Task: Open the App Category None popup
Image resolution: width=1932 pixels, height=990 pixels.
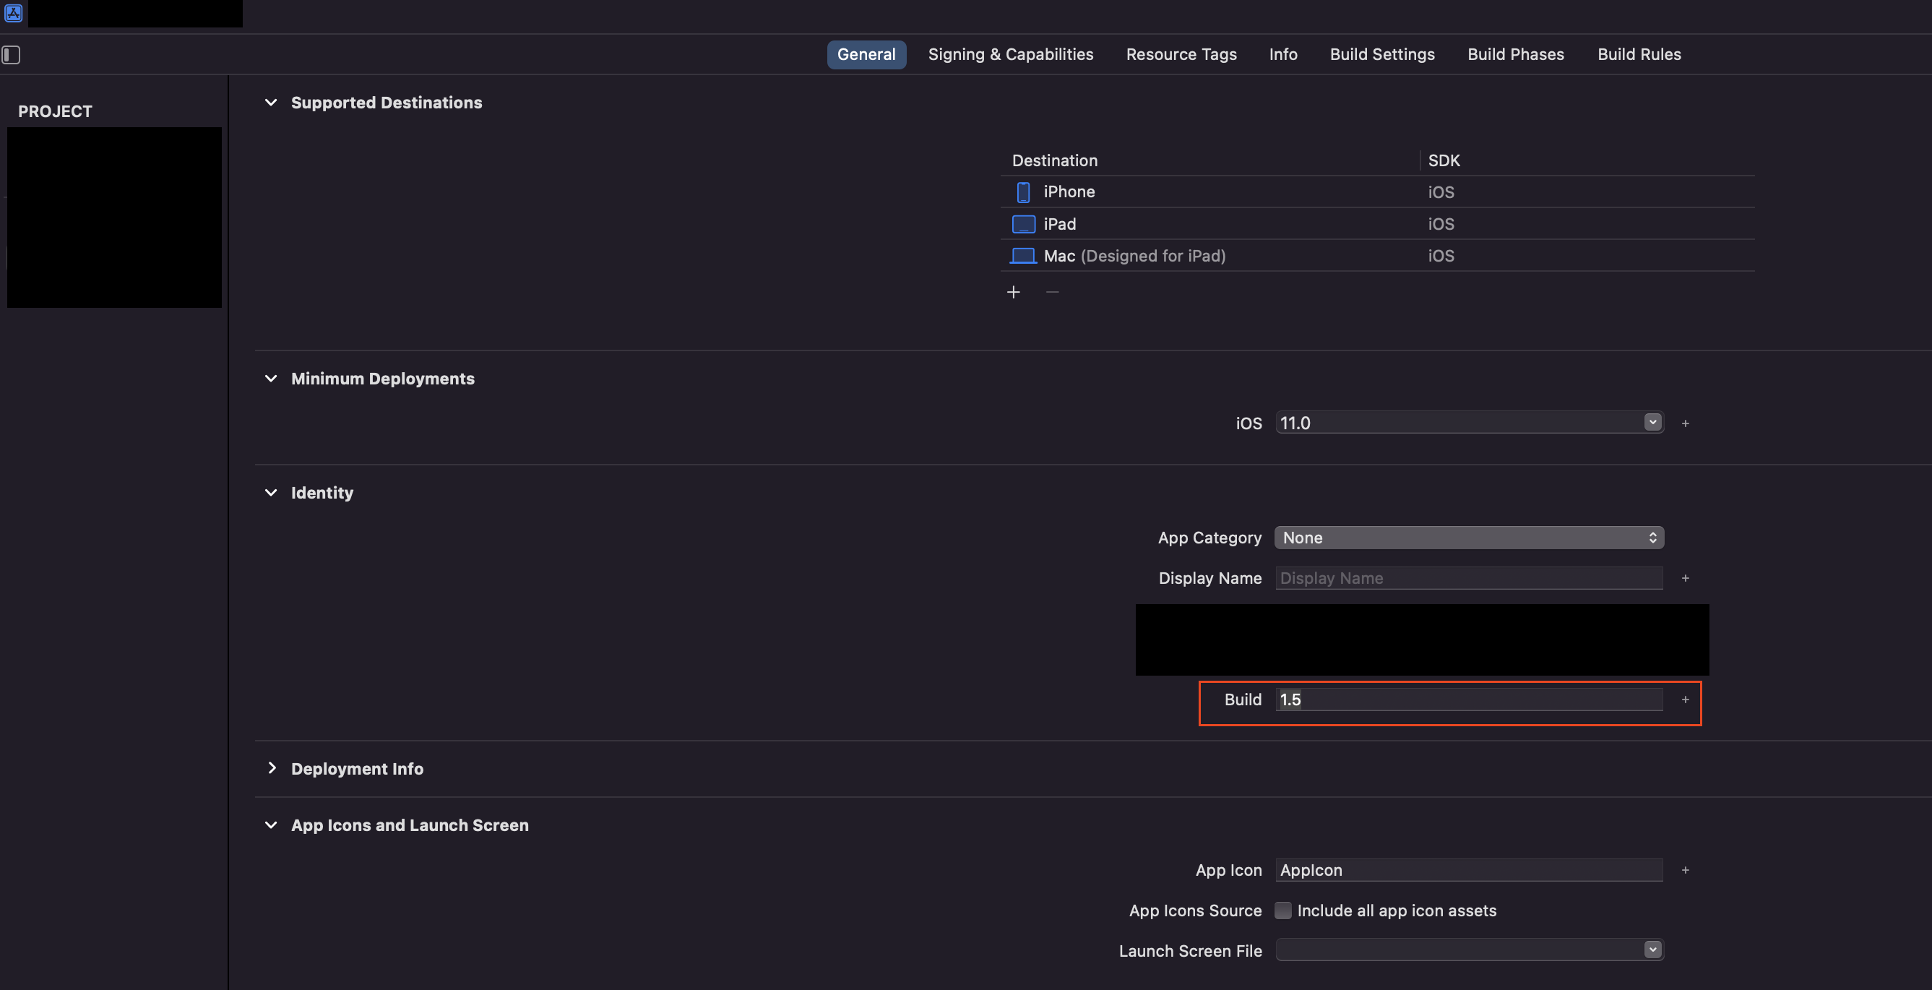Action: pyautogui.click(x=1468, y=538)
